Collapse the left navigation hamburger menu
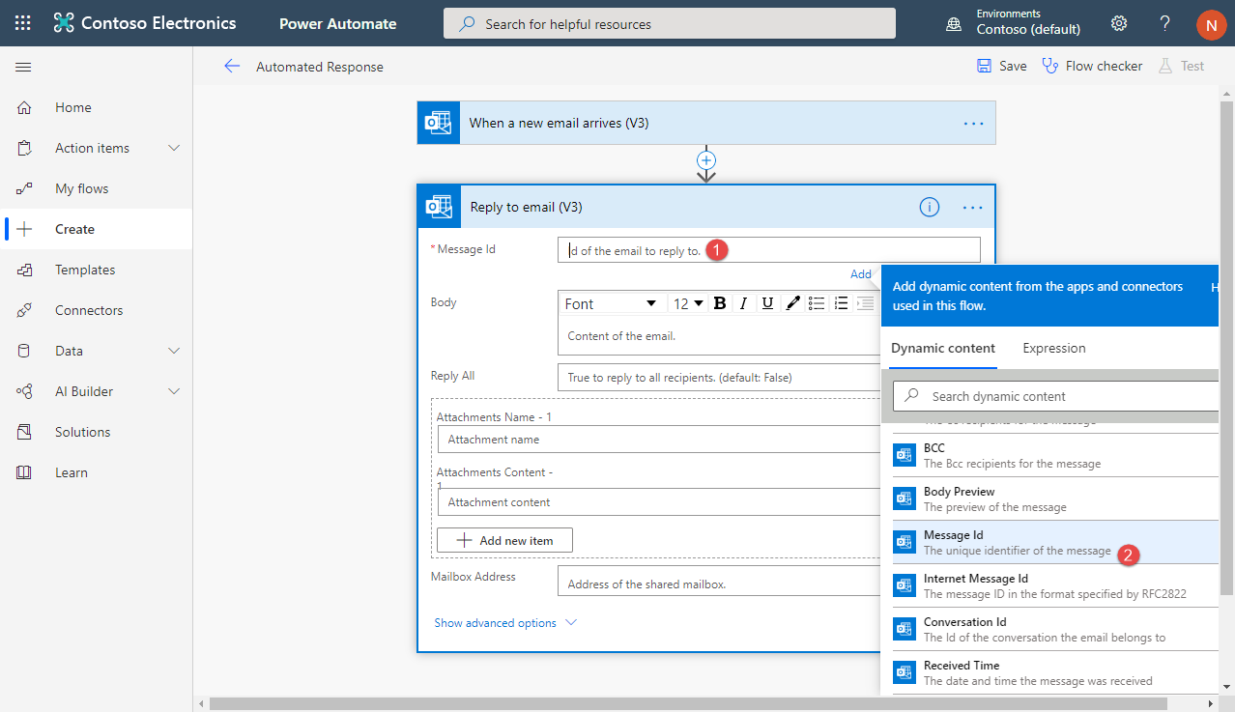Image resolution: width=1235 pixels, height=712 pixels. 23,67
